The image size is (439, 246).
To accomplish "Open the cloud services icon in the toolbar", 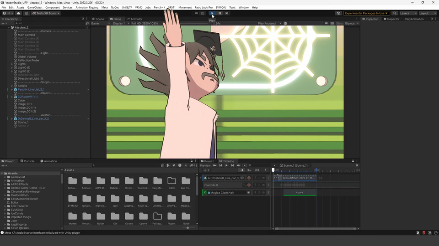I will click(x=18, y=13).
